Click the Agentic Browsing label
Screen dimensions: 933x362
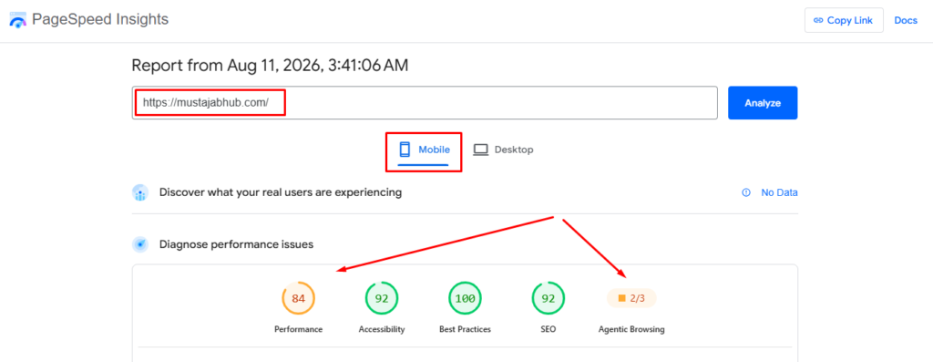[x=631, y=329]
